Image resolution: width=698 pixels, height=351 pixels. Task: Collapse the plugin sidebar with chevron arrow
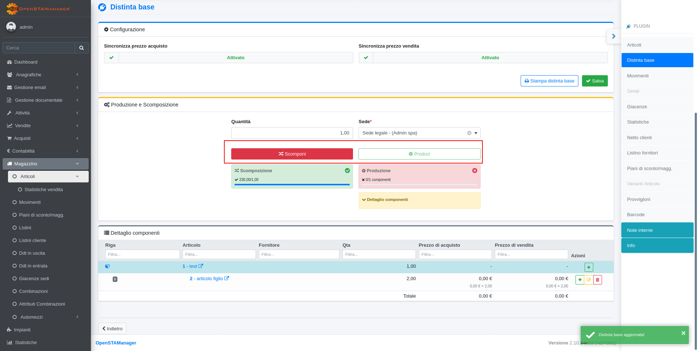tap(614, 36)
